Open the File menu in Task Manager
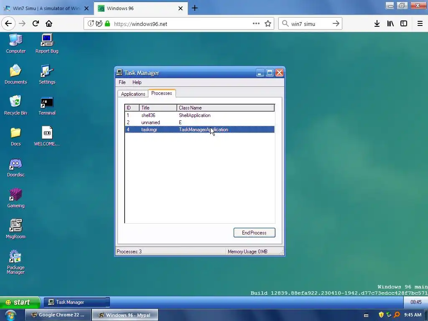This screenshot has width=428, height=321. pyautogui.click(x=122, y=82)
